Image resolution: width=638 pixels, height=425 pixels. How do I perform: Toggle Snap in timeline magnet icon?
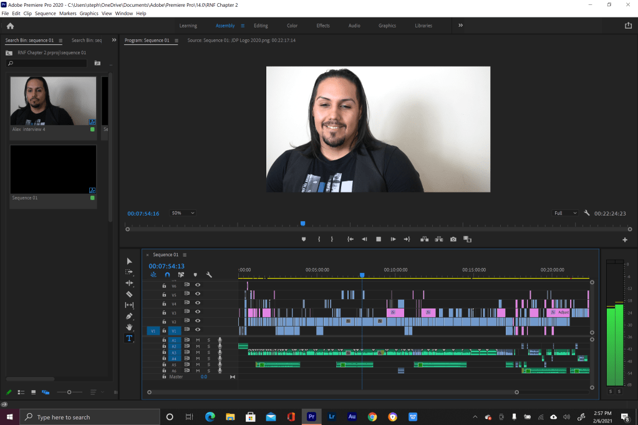167,274
